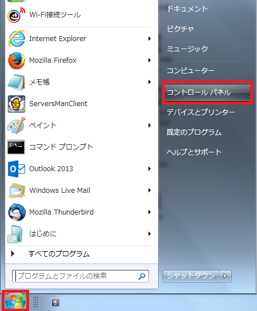The height and width of the screenshot is (311, 257).
Task: Open the shutdown options arrow menu
Action: (225, 276)
